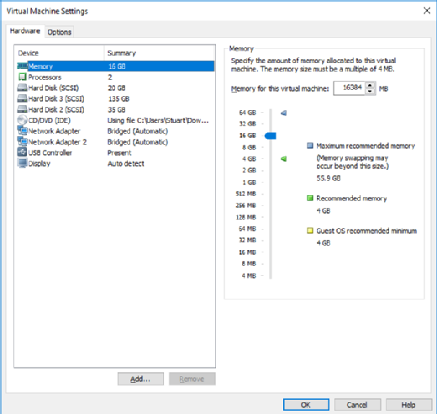Click the 35 GB summary value
Screen dimensions: 437x414
point(117,109)
